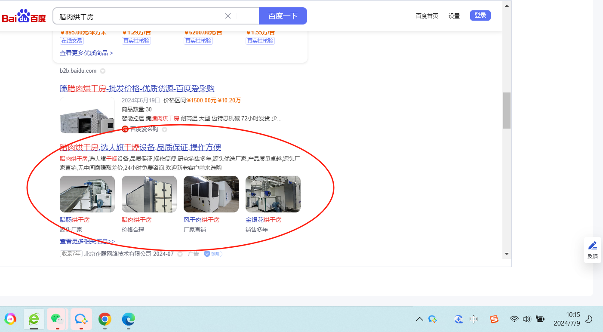
Task: Click the 商品数量:30 text
Action: pos(137,109)
